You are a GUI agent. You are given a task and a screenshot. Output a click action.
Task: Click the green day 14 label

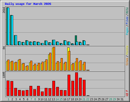(57, 99)
